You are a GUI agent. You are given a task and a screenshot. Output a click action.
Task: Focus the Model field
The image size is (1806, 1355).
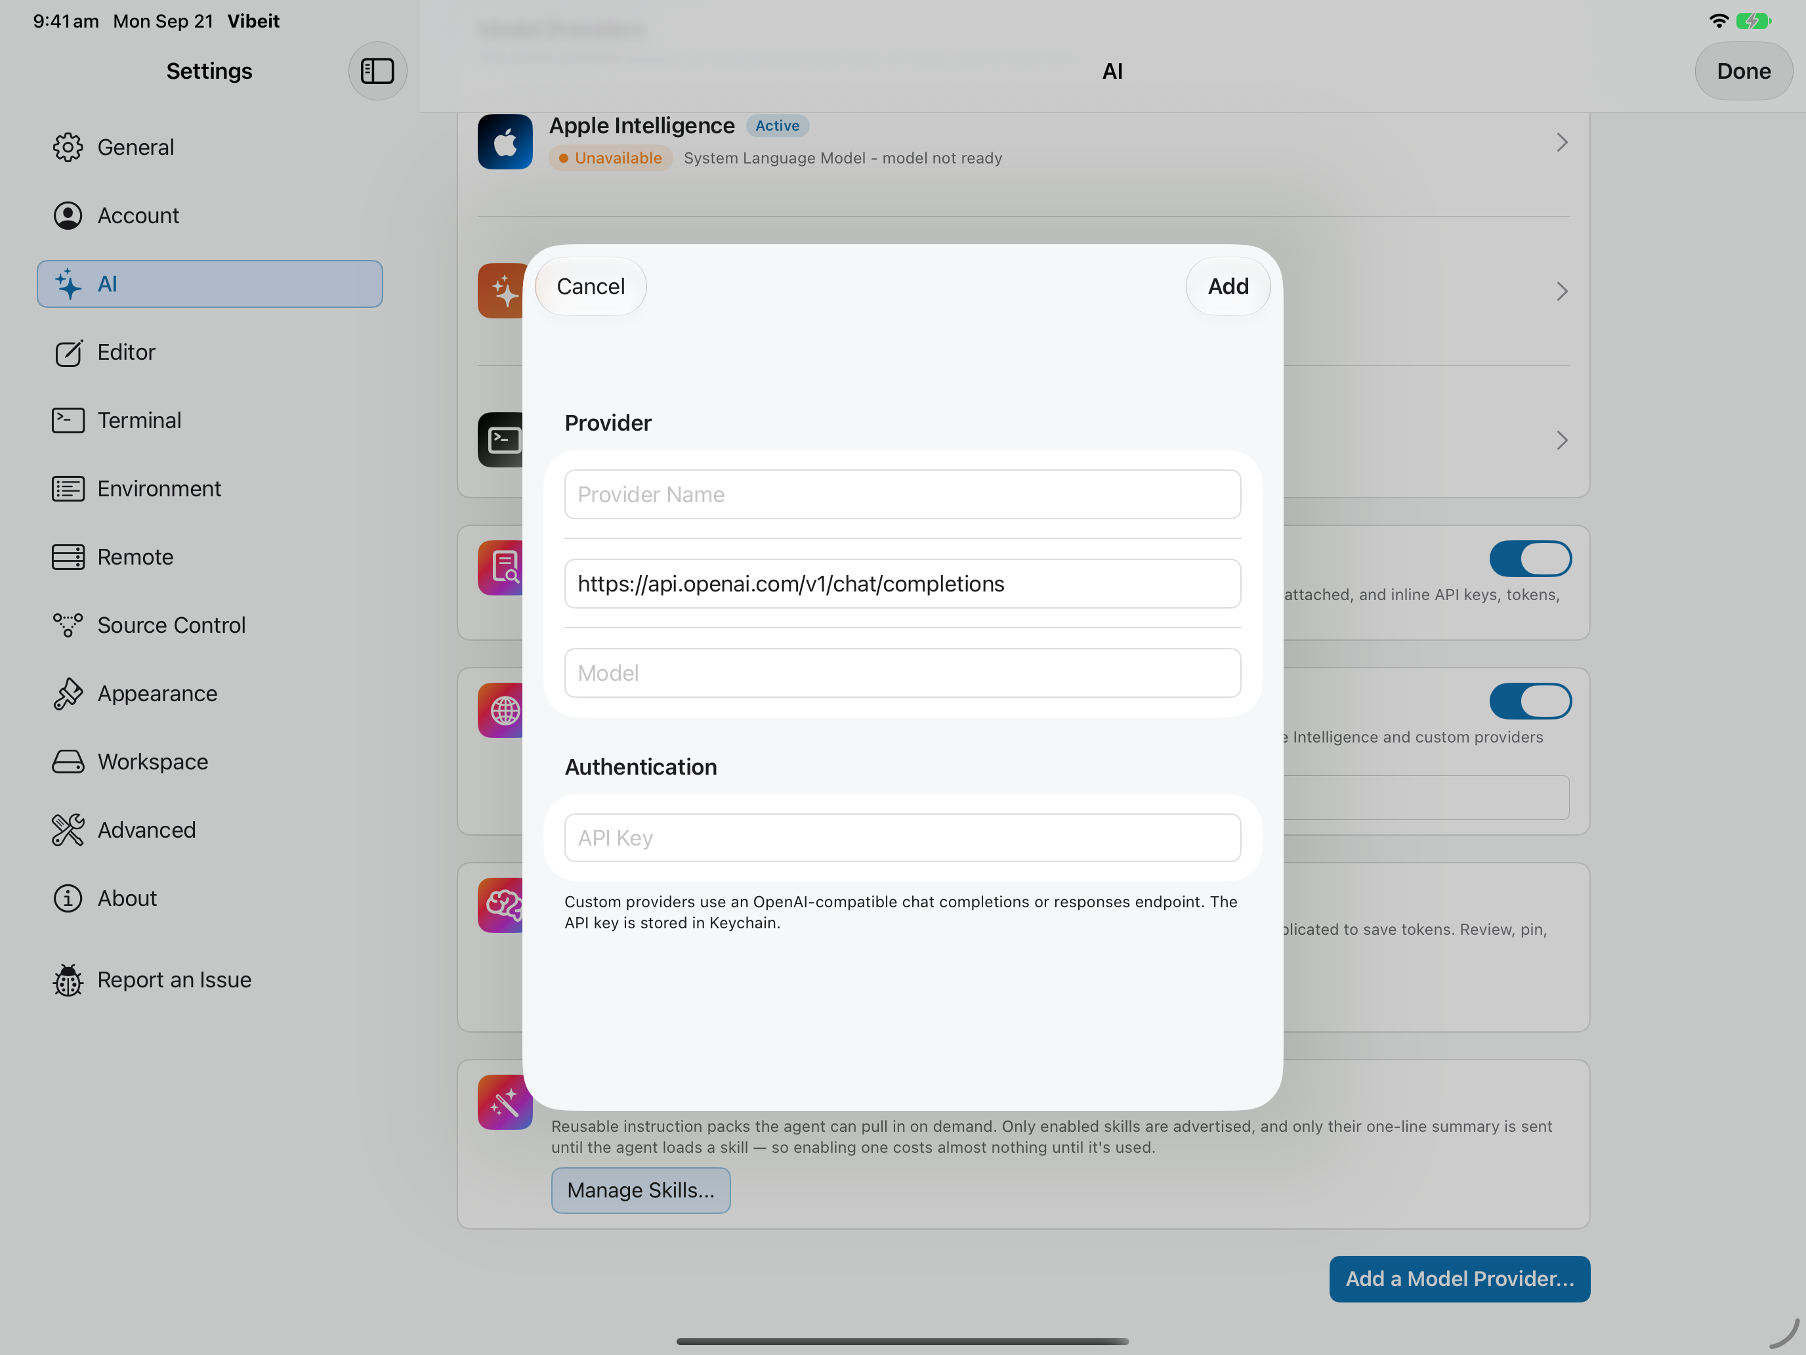(x=902, y=673)
